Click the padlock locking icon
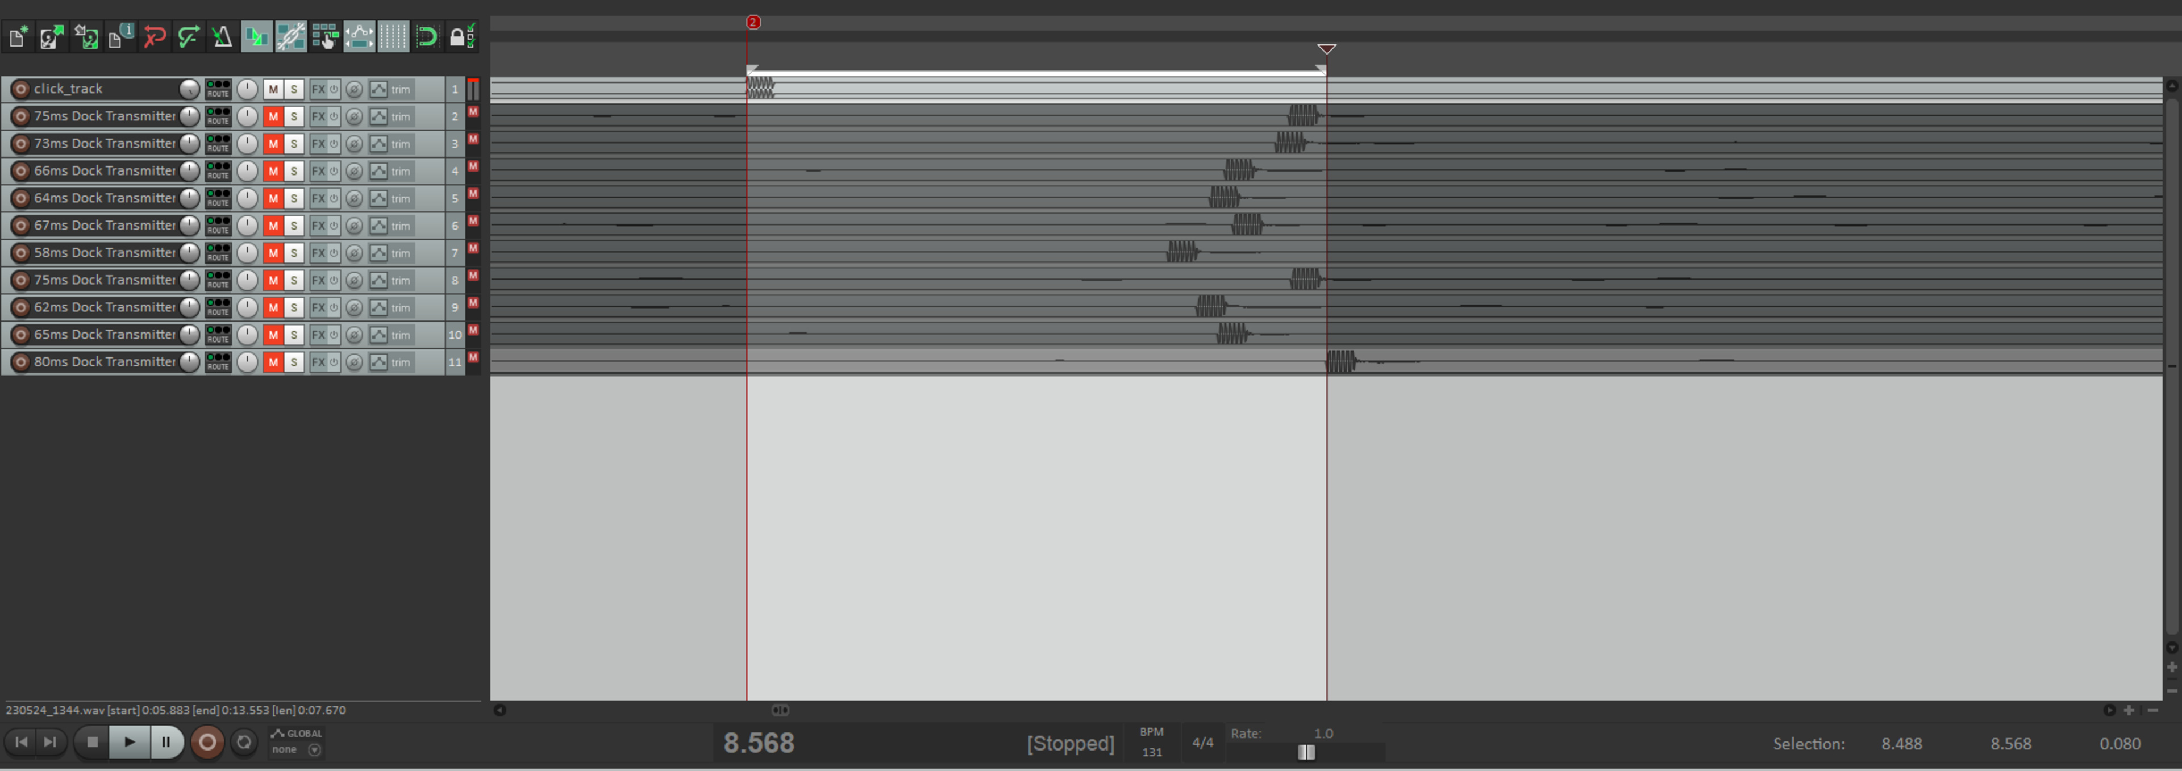 point(461,36)
